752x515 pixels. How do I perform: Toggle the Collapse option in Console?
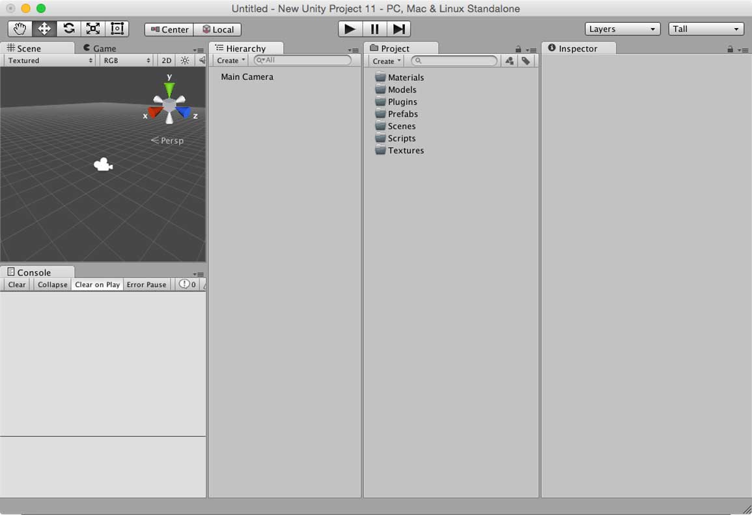(x=52, y=285)
